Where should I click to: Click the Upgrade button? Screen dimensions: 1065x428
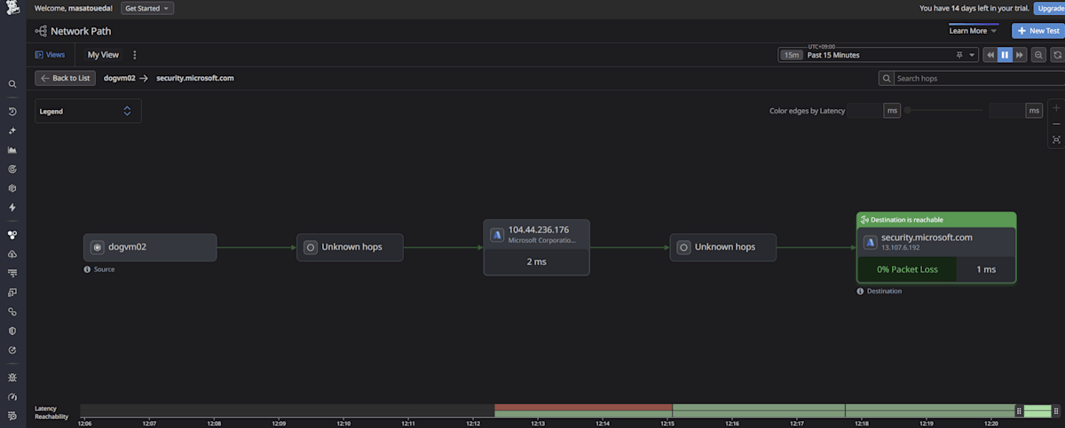click(1049, 8)
